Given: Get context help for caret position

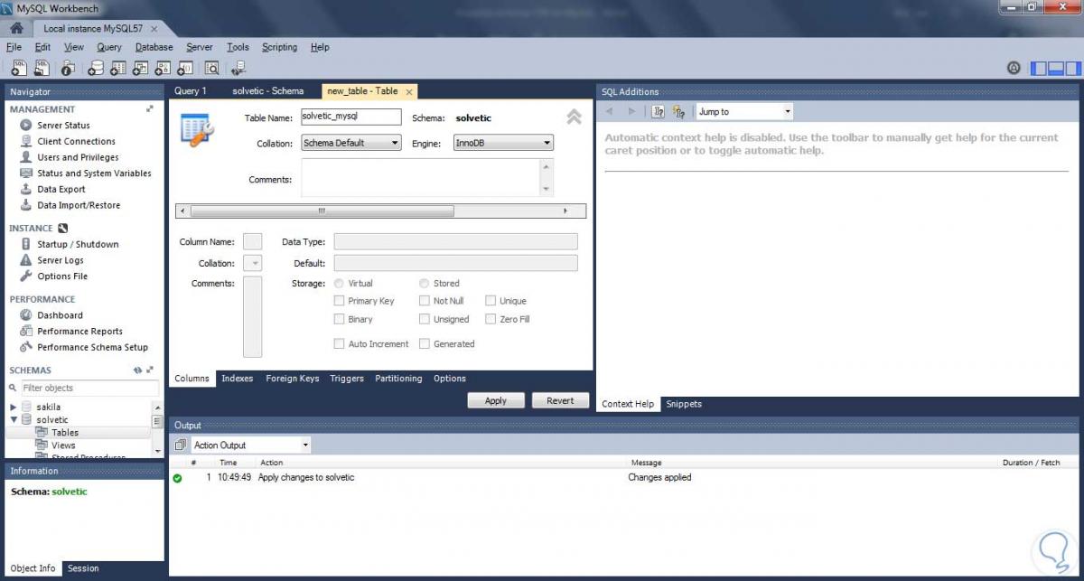Looking at the screenshot, I should 659,111.
